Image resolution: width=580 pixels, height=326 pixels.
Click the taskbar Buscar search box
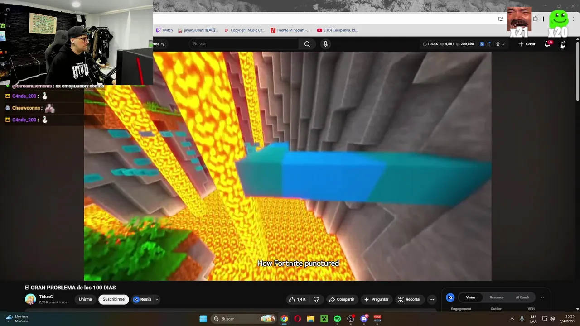click(x=244, y=319)
